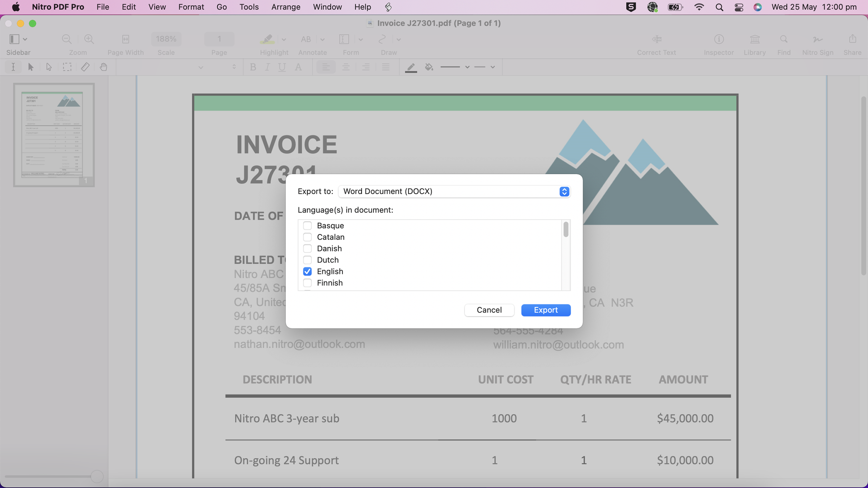Click the thumbnail size slider knob

97,476
